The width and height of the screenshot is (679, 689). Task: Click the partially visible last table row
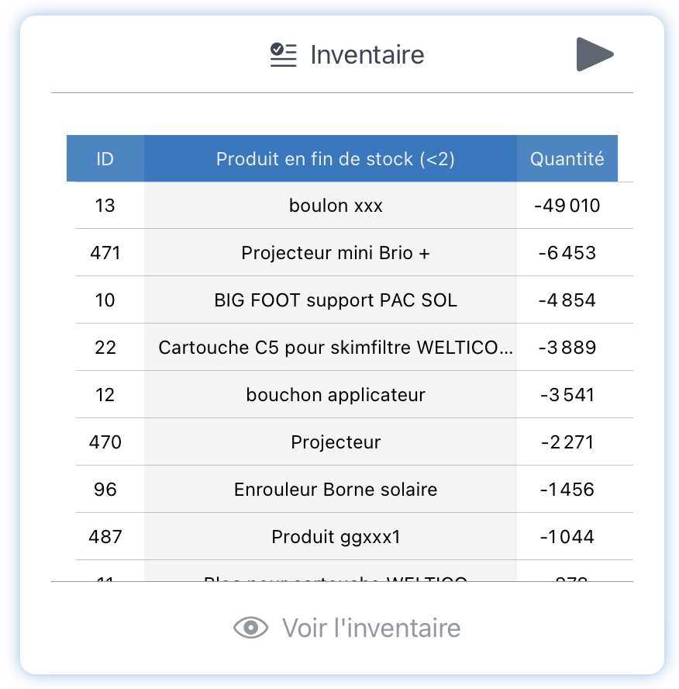(354, 571)
